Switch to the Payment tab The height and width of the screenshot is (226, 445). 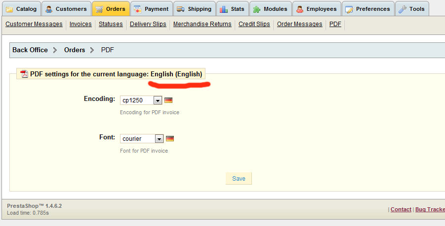click(152, 9)
